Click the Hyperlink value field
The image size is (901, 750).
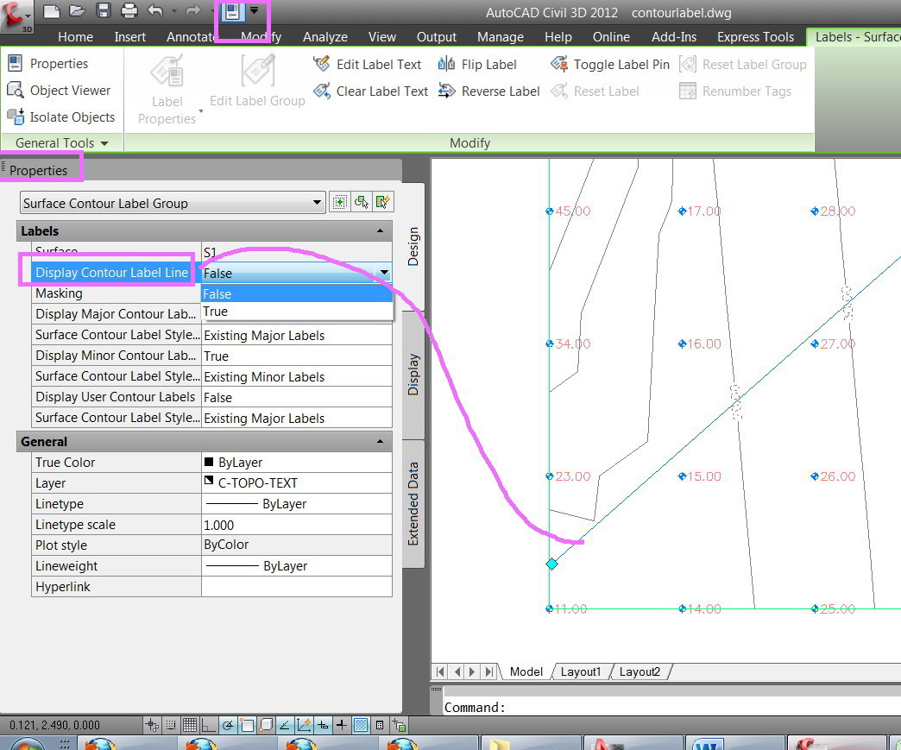[296, 587]
